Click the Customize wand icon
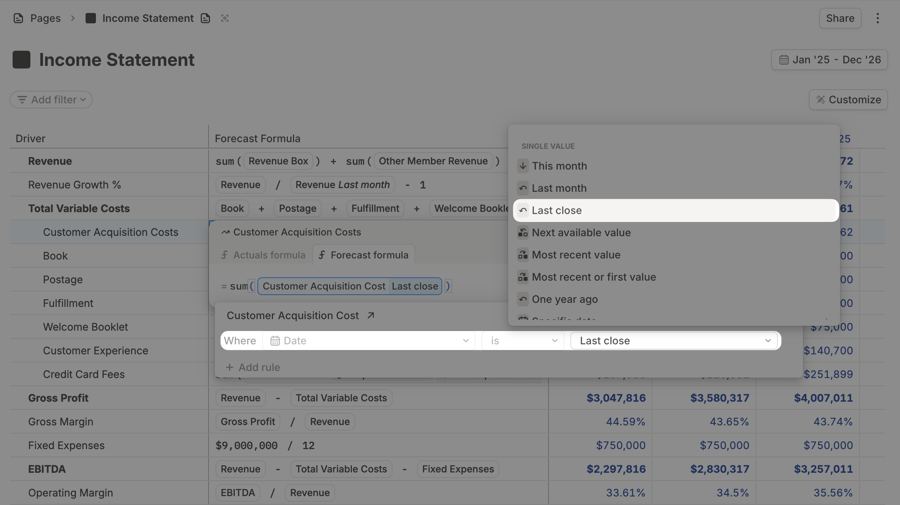The width and height of the screenshot is (900, 505). pyautogui.click(x=821, y=100)
